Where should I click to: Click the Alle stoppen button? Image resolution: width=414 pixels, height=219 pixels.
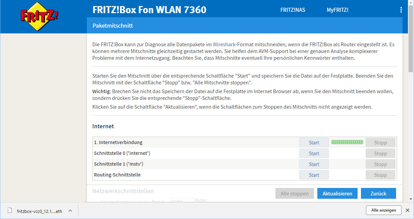(x=294, y=193)
